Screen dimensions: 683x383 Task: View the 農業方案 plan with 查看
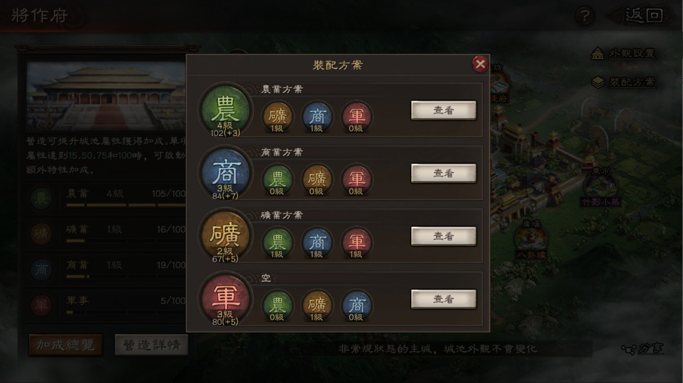tap(444, 110)
